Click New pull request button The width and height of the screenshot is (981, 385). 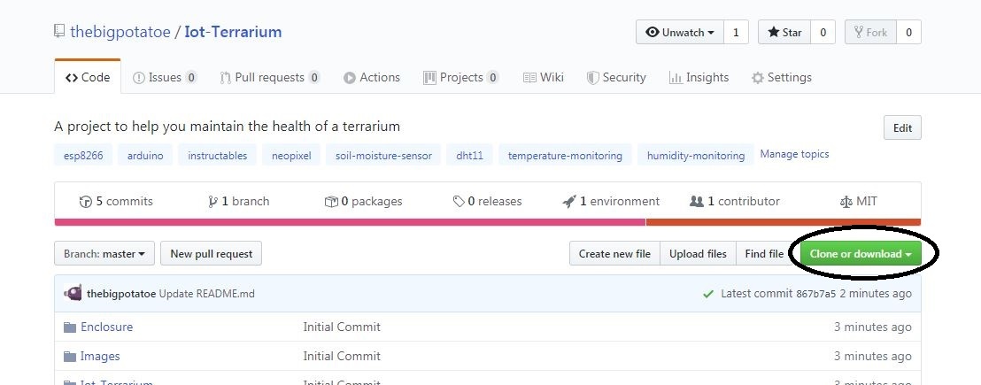click(212, 254)
